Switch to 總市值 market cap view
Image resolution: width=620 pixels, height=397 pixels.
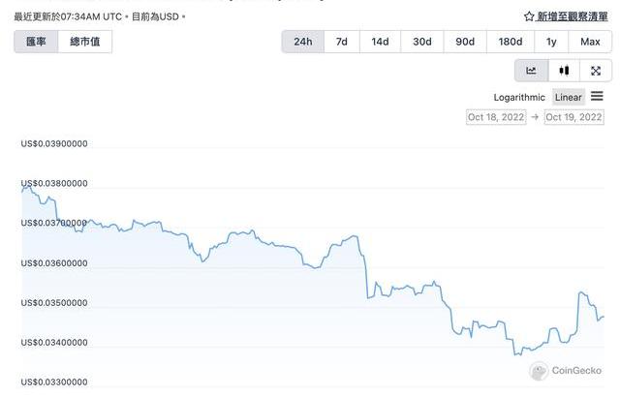[x=85, y=42]
